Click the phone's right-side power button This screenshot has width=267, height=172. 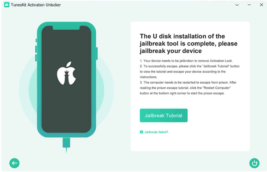pyautogui.click(x=97, y=53)
